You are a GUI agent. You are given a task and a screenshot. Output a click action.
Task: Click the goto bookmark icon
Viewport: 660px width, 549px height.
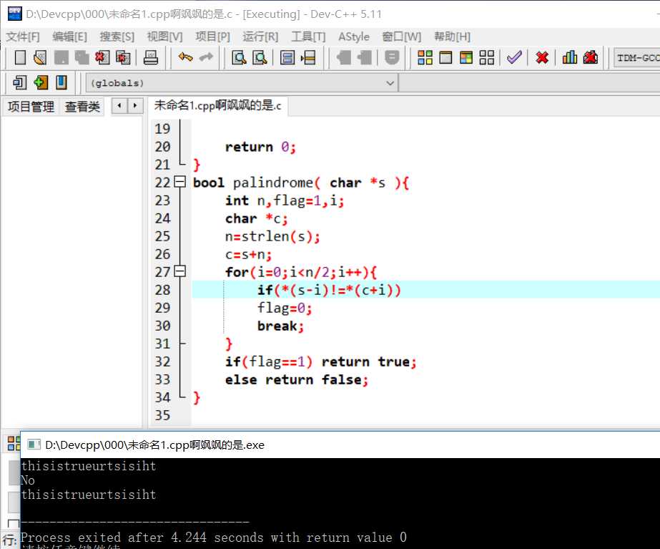pos(61,82)
